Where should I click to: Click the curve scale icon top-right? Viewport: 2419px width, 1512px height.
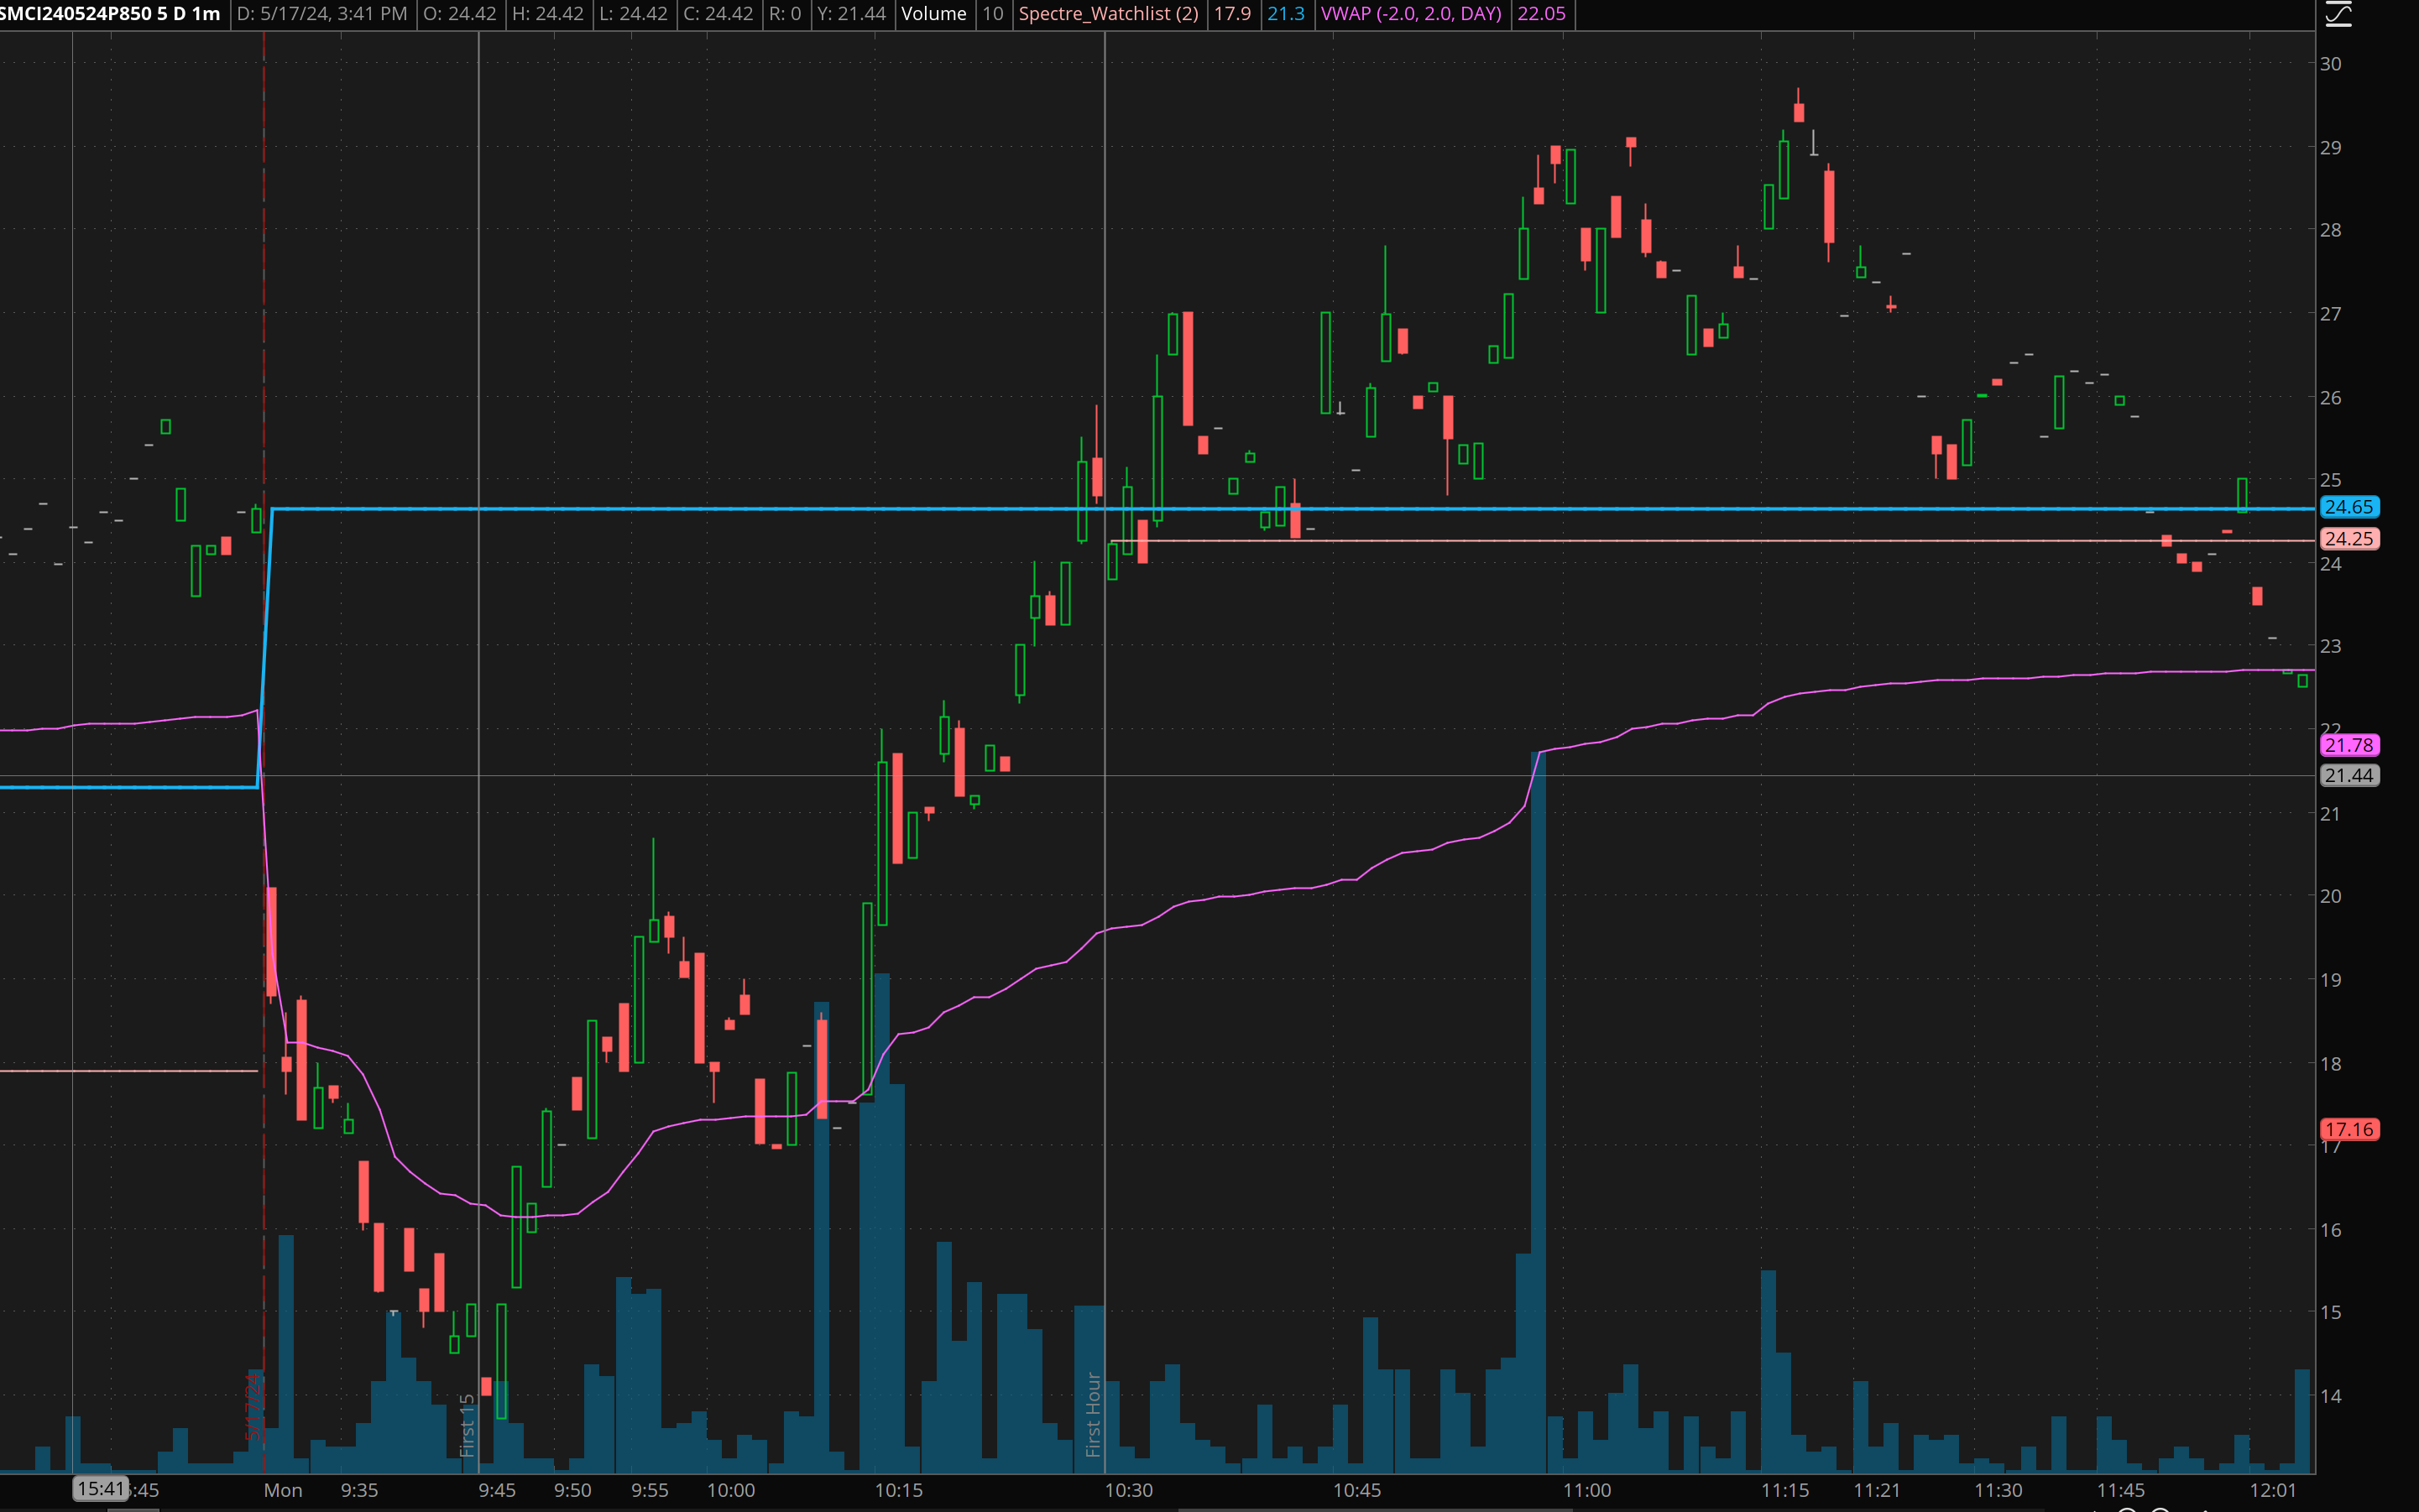coord(2339,13)
